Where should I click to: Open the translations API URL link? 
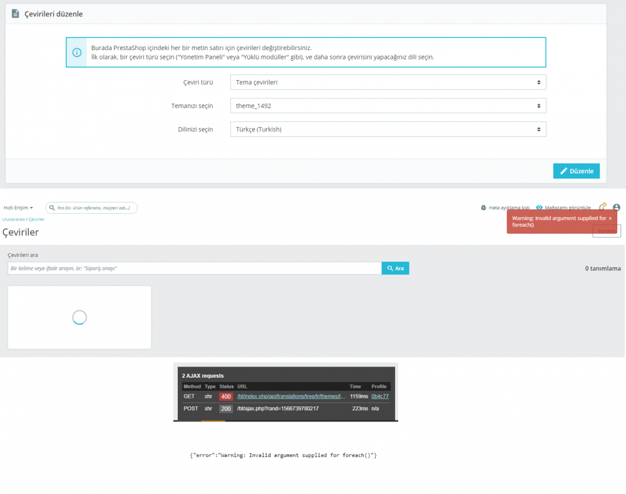coord(291,396)
